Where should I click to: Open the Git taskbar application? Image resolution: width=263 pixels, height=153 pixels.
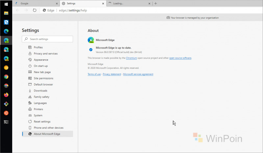coord(6,104)
